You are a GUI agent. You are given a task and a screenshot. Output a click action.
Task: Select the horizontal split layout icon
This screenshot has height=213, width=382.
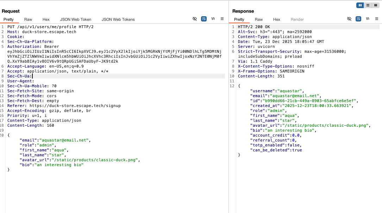click(x=367, y=5)
